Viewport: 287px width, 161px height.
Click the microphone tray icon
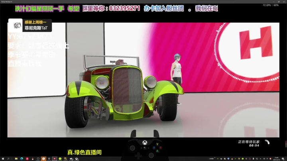click(254, 159)
